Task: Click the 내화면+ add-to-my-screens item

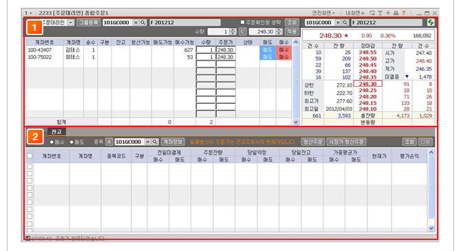Action: (355, 13)
